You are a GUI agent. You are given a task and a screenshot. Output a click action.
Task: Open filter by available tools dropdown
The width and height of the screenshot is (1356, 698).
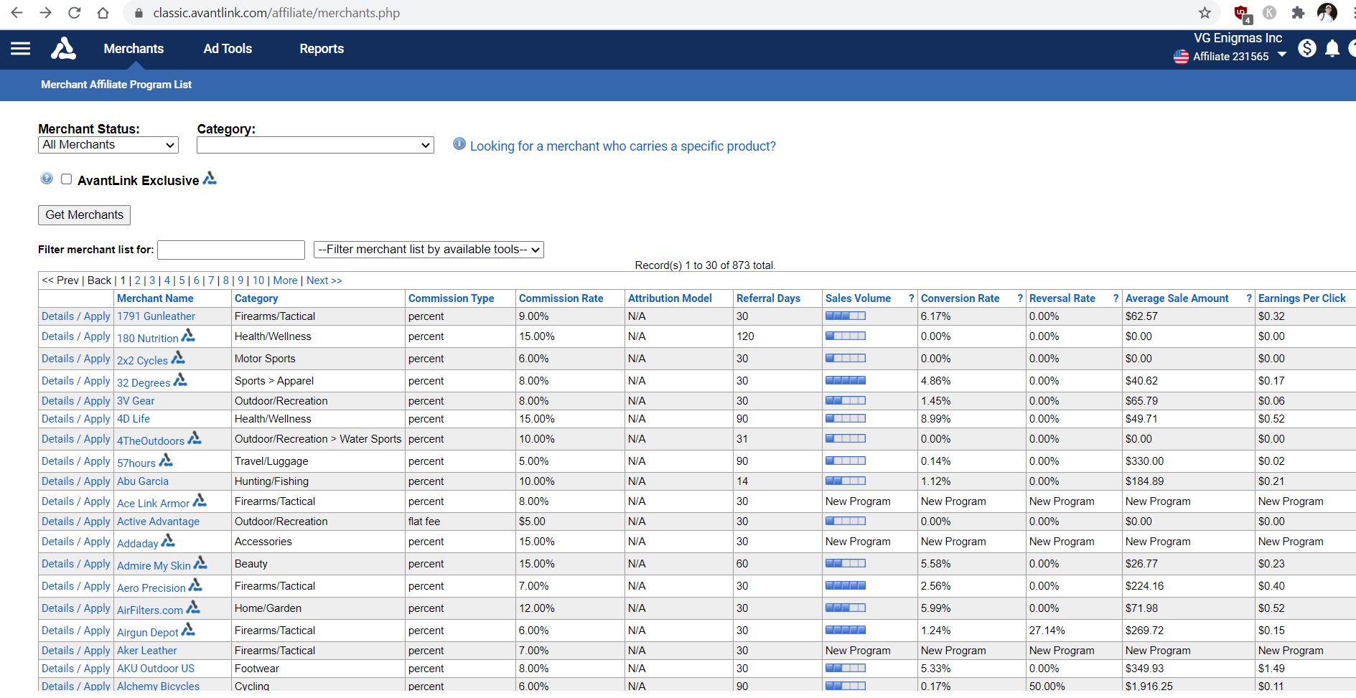click(x=429, y=250)
